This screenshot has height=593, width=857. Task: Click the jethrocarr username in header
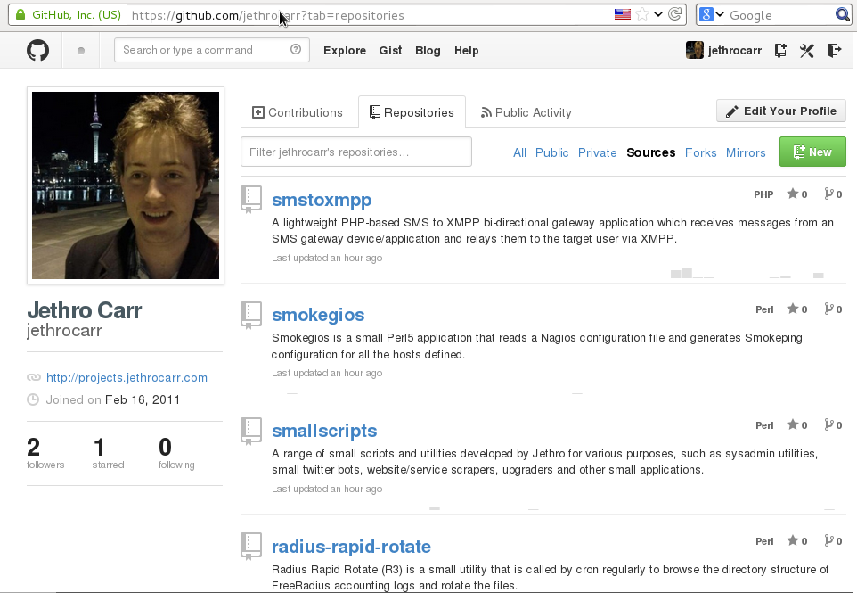point(735,50)
